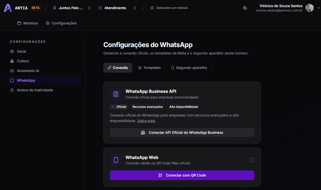321x190 pixels.
Task: Open the user avatar picture
Action: pos(310,8)
